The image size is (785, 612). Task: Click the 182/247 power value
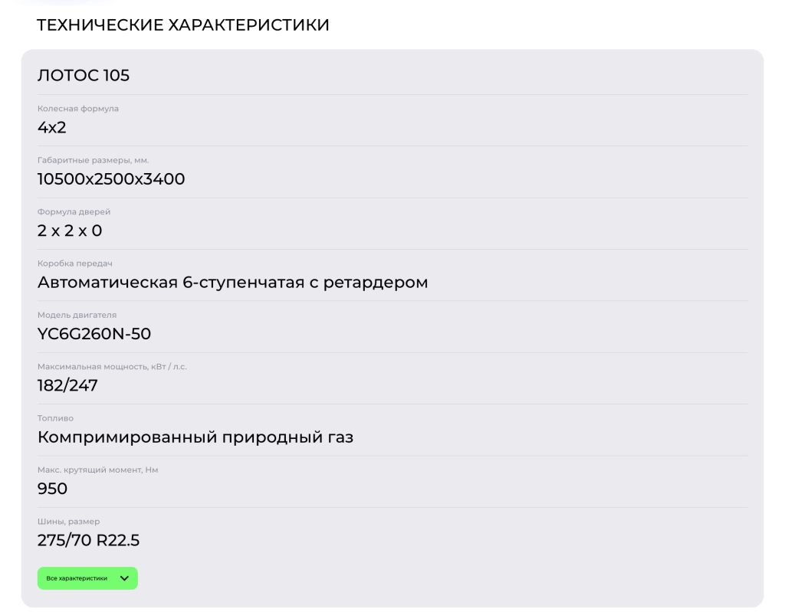click(x=67, y=385)
